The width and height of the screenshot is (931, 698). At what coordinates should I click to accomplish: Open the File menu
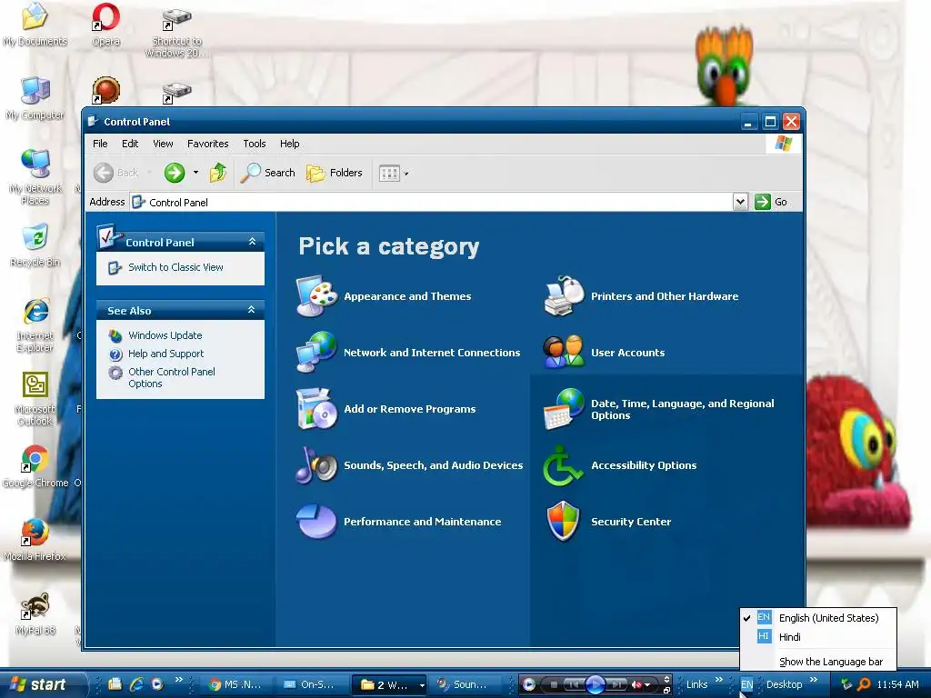pos(100,144)
